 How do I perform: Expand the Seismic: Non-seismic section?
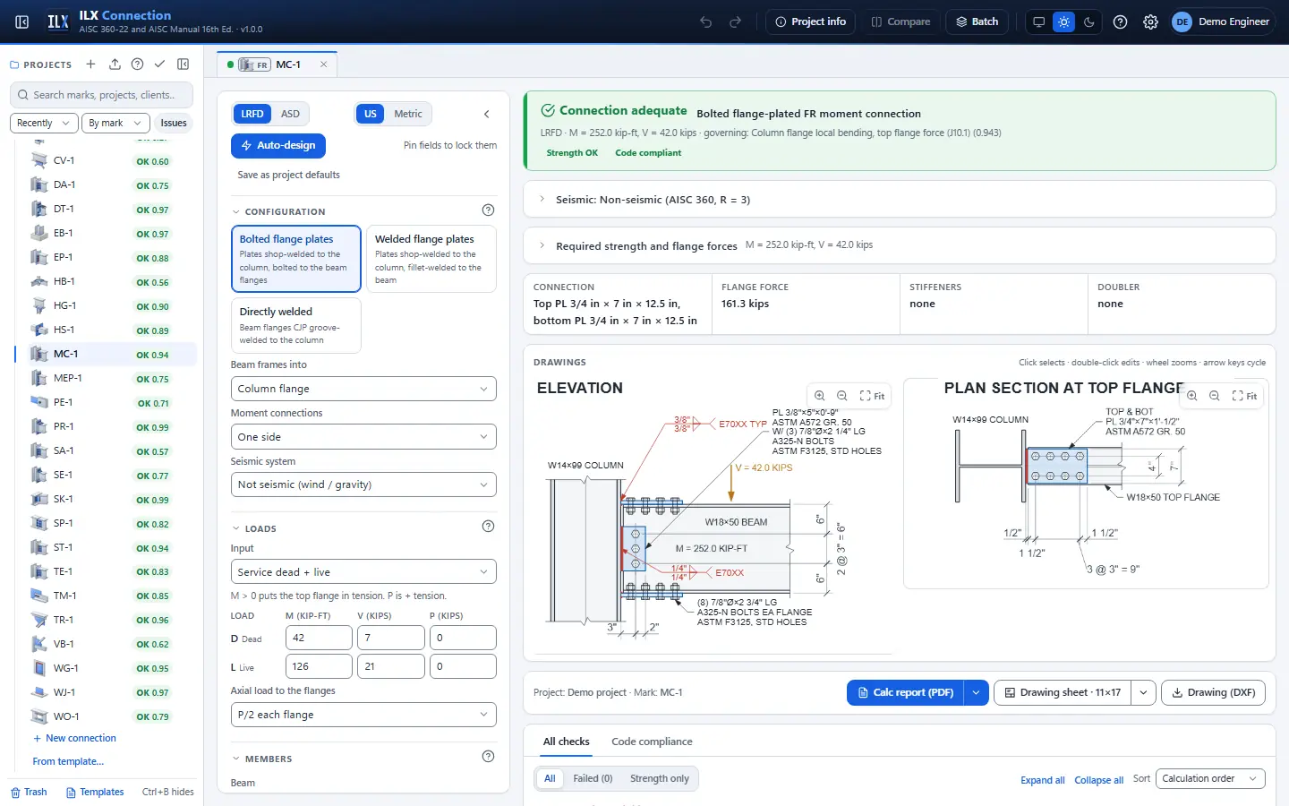pos(900,200)
